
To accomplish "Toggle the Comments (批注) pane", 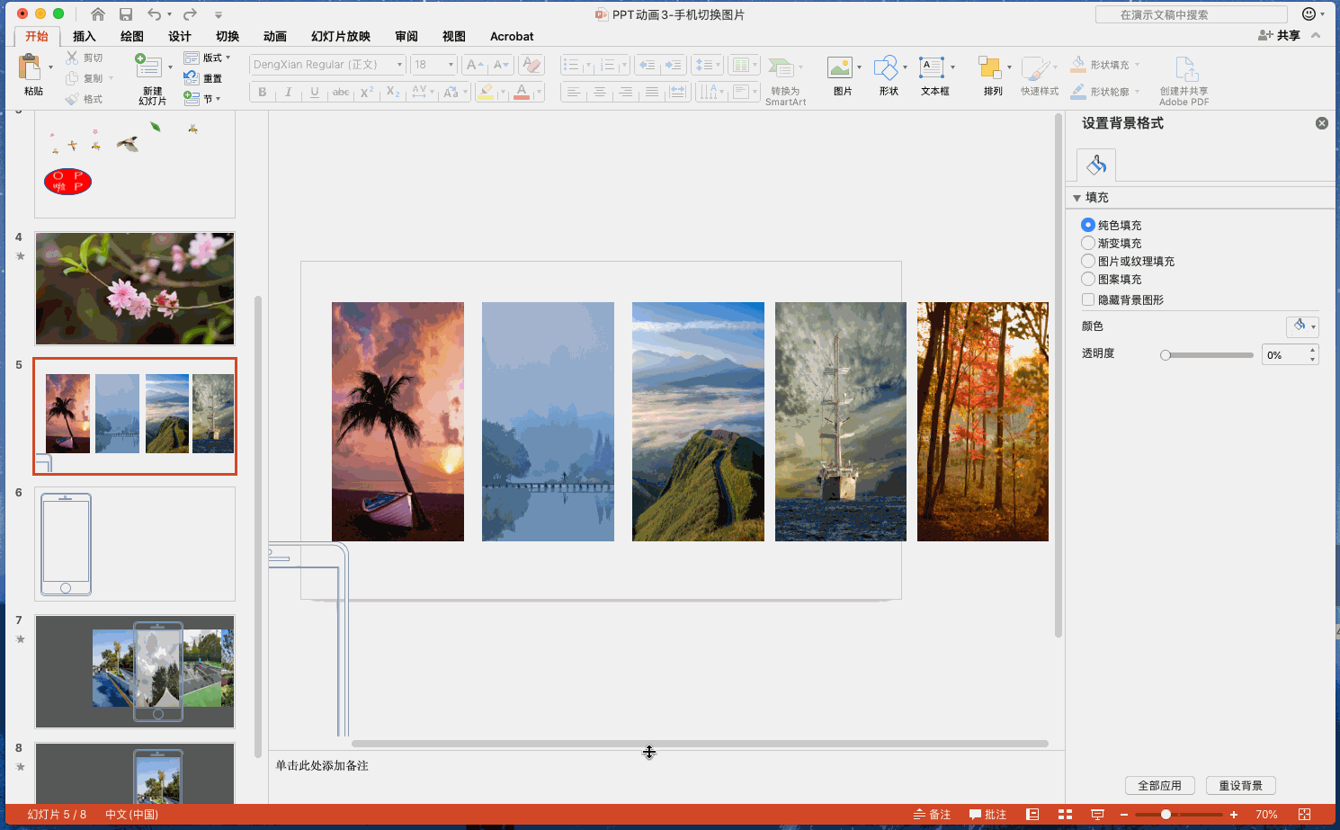I will (987, 815).
